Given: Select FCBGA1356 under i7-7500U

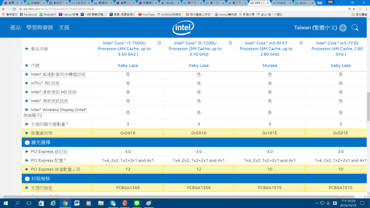Looking at the screenshot, I should point(128,188).
